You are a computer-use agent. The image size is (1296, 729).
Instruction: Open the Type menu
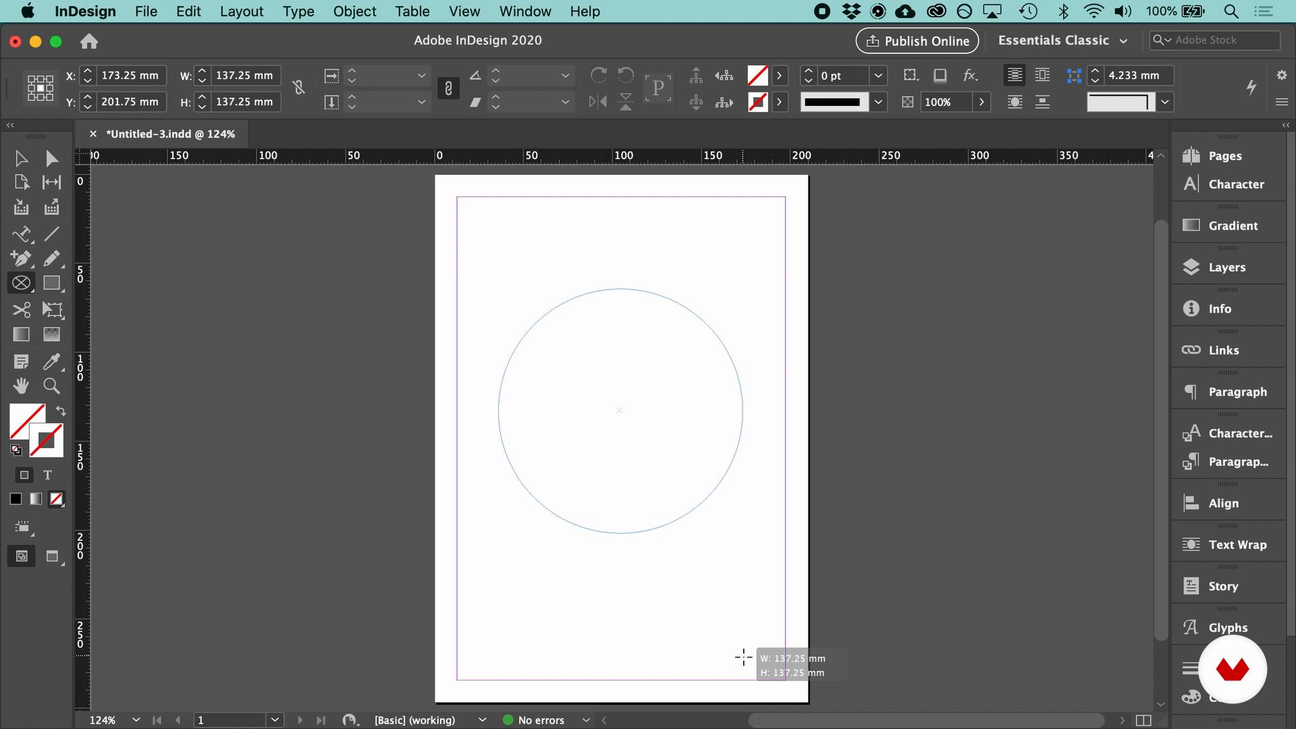[x=298, y=11]
